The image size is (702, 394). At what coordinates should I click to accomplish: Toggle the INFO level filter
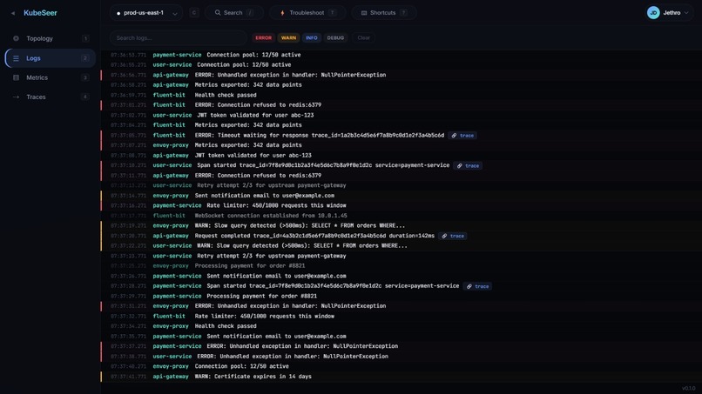(312, 38)
